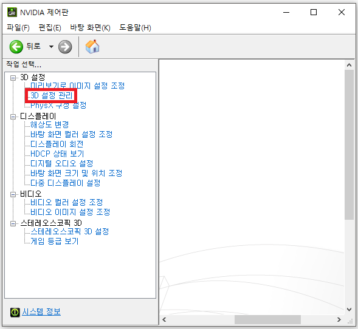
Task: Select 바탕 화면 컬러 설정 조정
Action: (x=72, y=134)
